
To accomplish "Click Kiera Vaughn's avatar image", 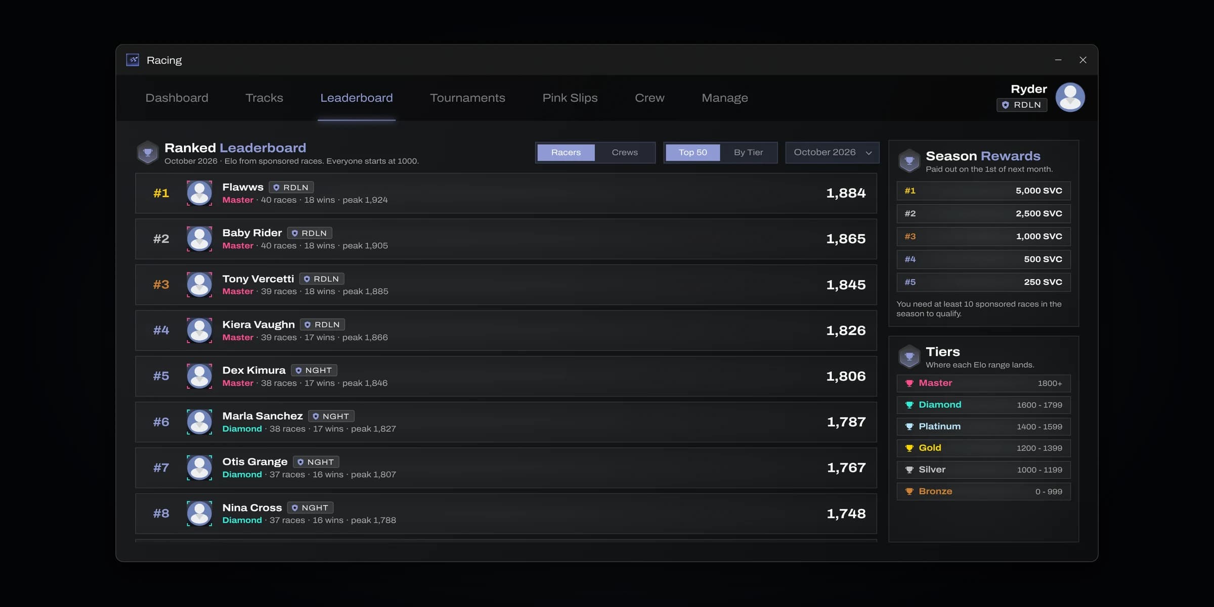I will [199, 330].
